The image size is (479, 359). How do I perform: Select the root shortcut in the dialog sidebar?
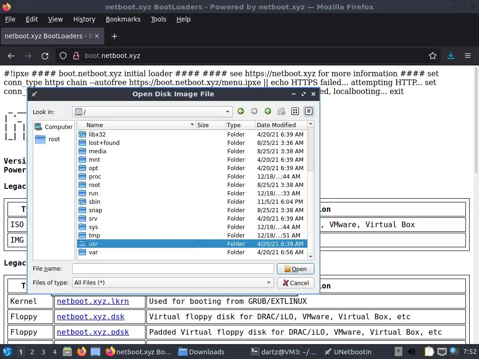pos(48,139)
